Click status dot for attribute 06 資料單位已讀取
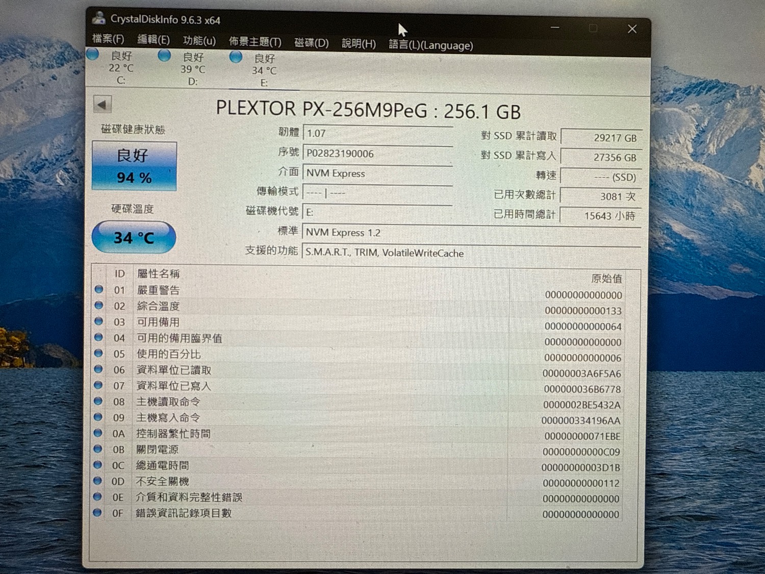This screenshot has width=765, height=574. 98,369
